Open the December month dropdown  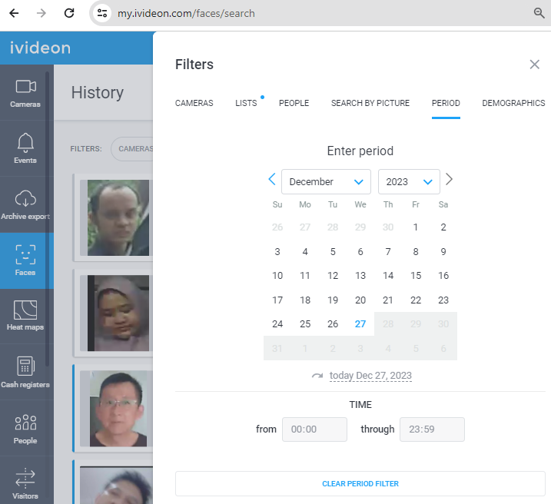click(x=326, y=181)
